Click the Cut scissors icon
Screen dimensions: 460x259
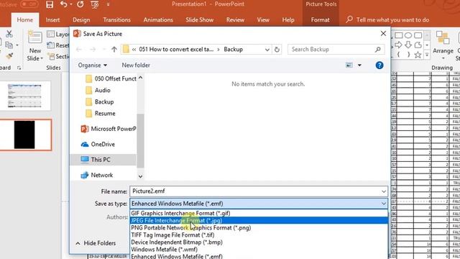[9, 34]
